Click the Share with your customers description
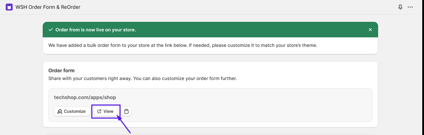This screenshot has height=135, width=424. point(143,78)
